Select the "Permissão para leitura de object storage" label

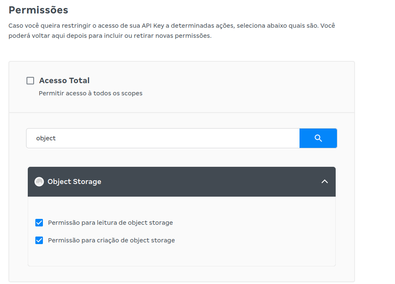tap(110, 223)
